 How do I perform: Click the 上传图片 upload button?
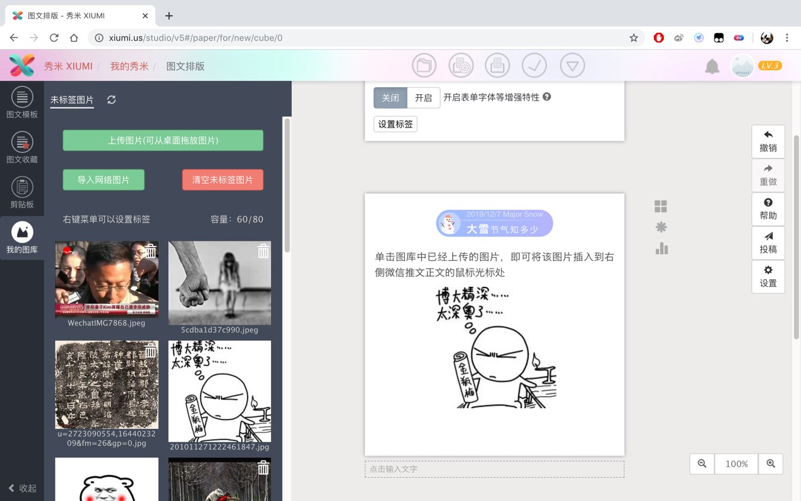coord(163,140)
